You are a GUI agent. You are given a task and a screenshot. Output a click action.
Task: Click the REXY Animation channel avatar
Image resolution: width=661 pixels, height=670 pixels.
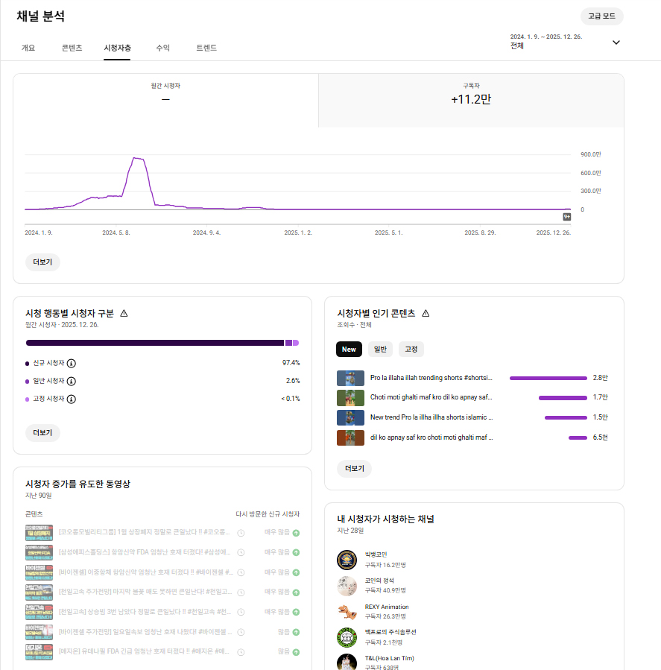[347, 612]
